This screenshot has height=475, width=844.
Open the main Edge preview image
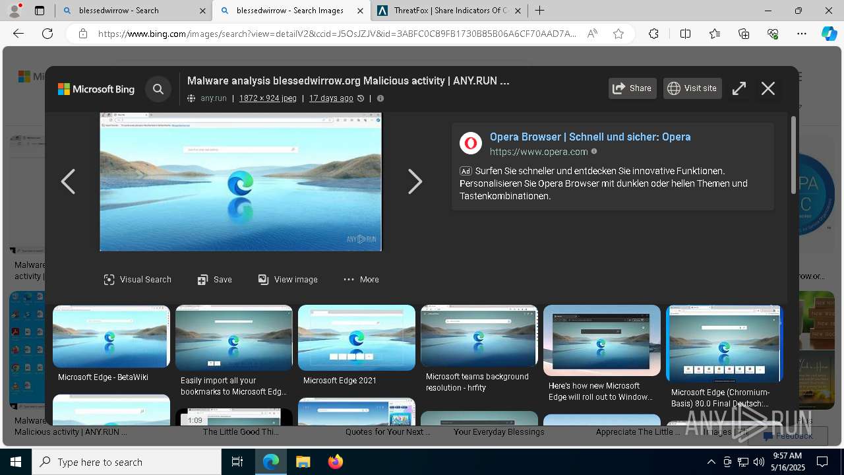point(241,181)
